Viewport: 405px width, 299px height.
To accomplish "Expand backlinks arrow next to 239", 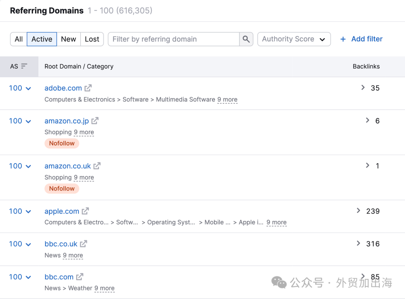I will (x=358, y=210).
